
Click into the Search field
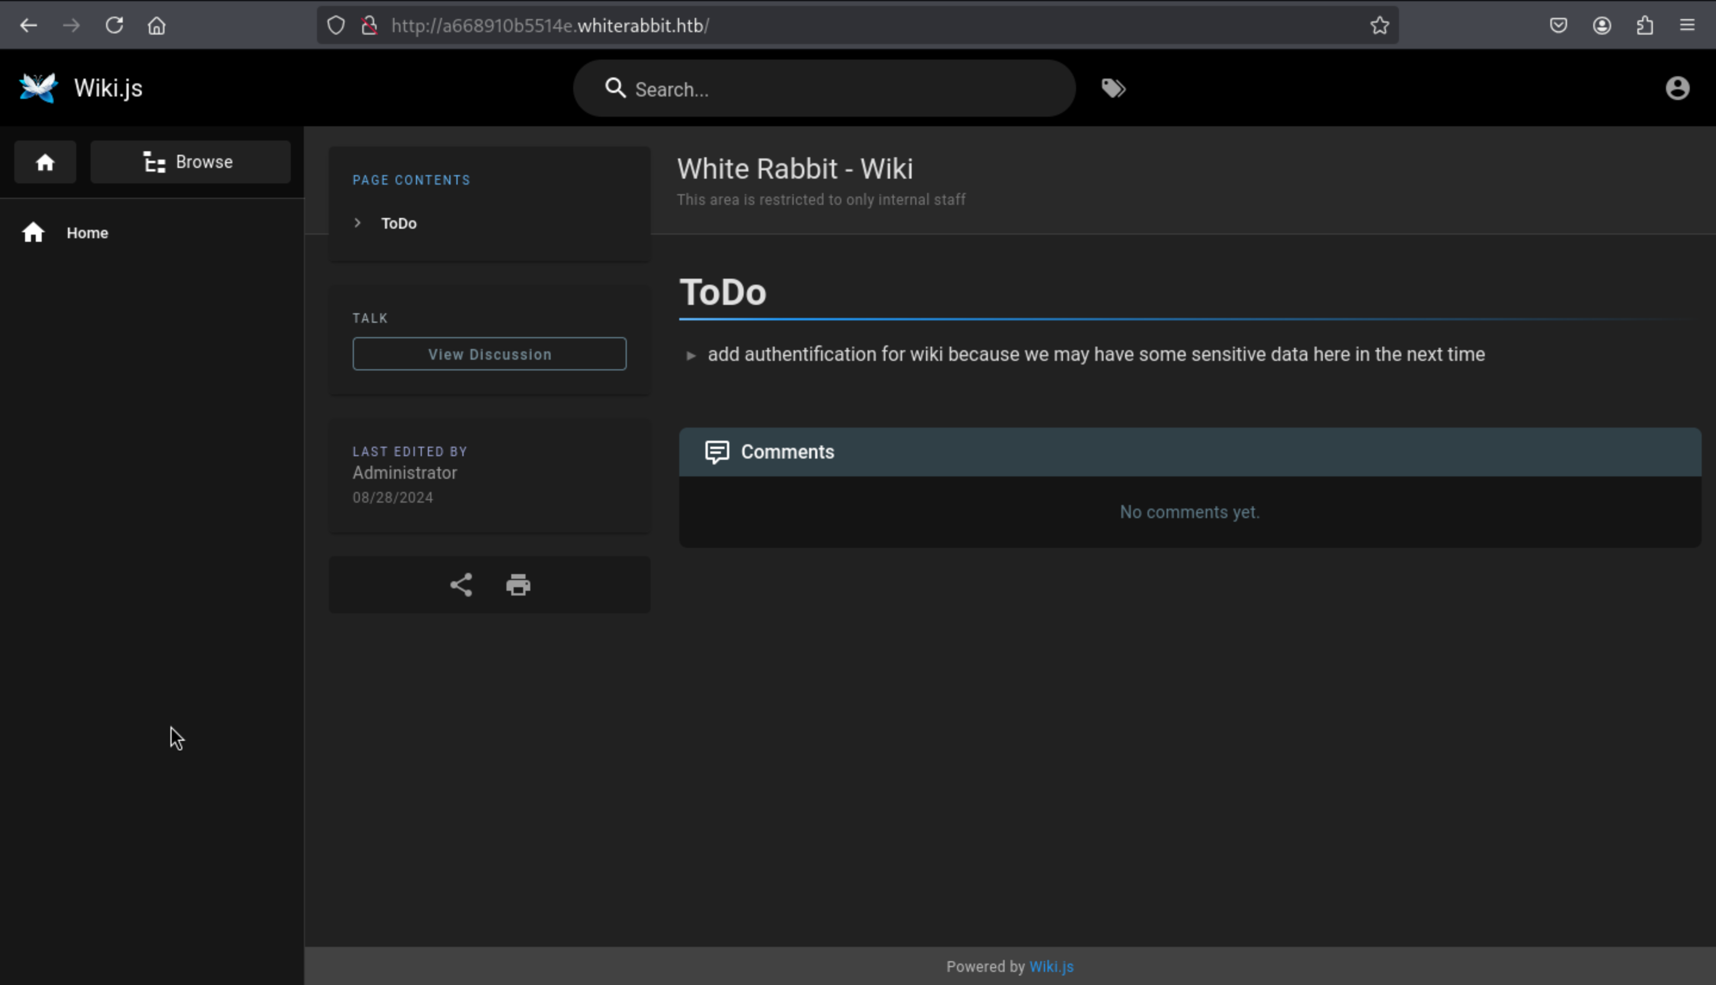tap(839, 89)
